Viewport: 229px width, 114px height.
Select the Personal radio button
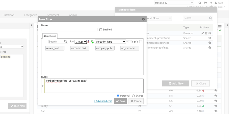point(118,96)
